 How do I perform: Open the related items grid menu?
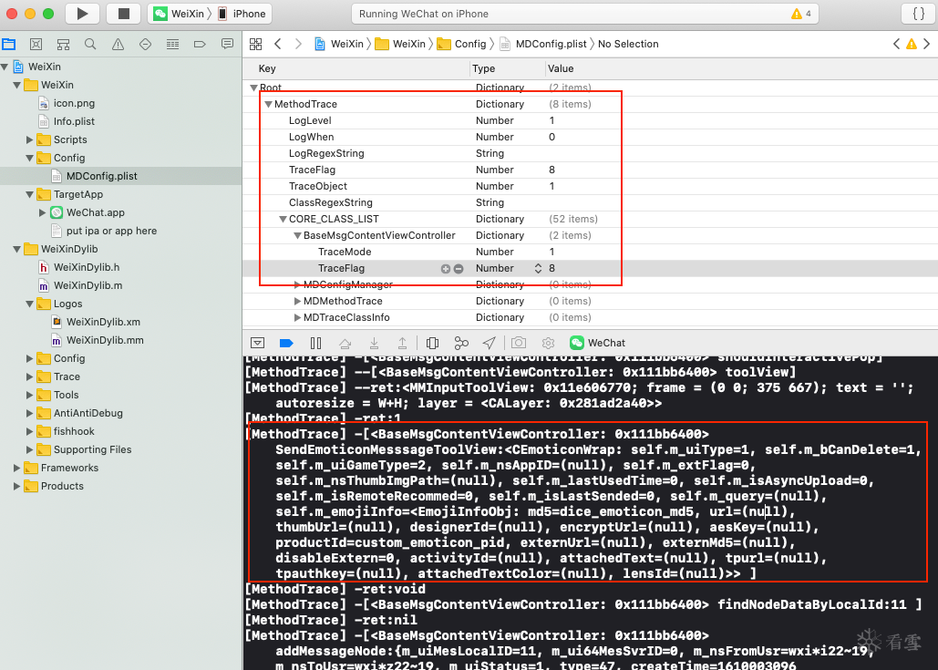pos(255,44)
